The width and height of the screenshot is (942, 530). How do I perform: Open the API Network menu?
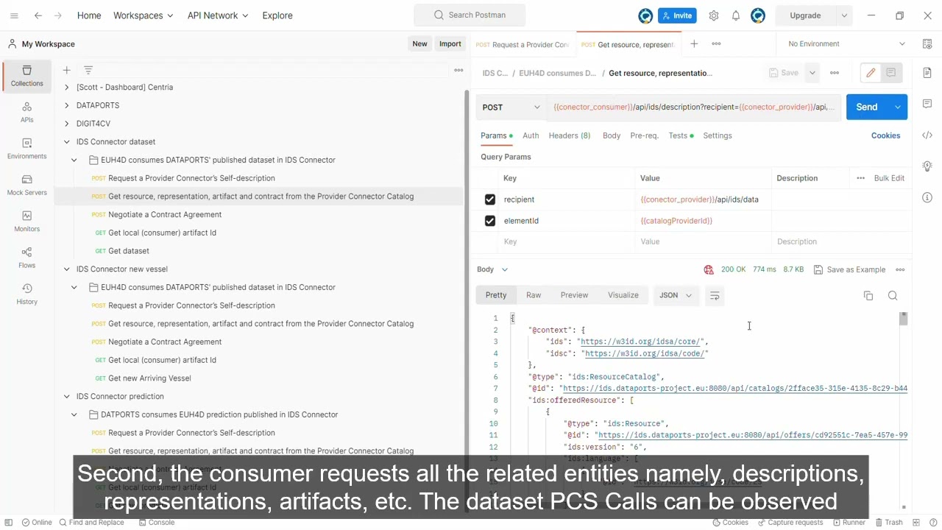tap(218, 15)
